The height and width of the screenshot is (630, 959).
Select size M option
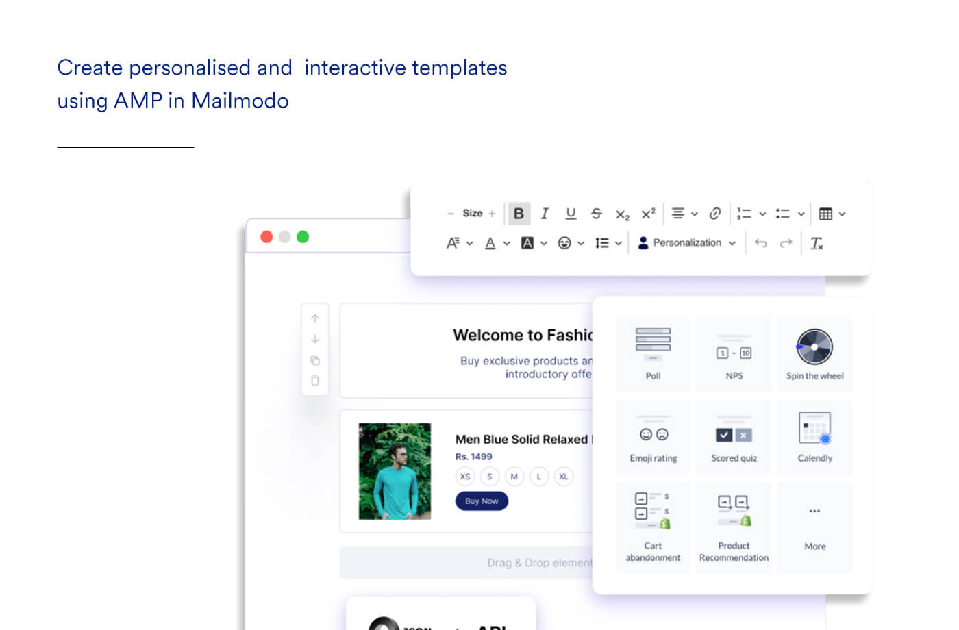(x=514, y=477)
